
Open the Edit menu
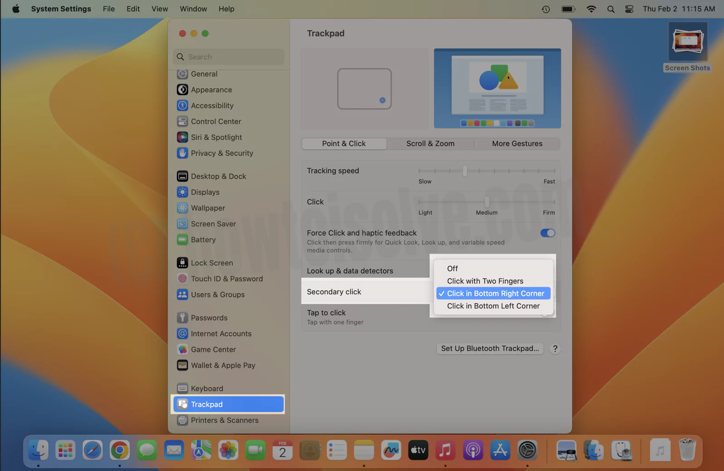click(133, 9)
